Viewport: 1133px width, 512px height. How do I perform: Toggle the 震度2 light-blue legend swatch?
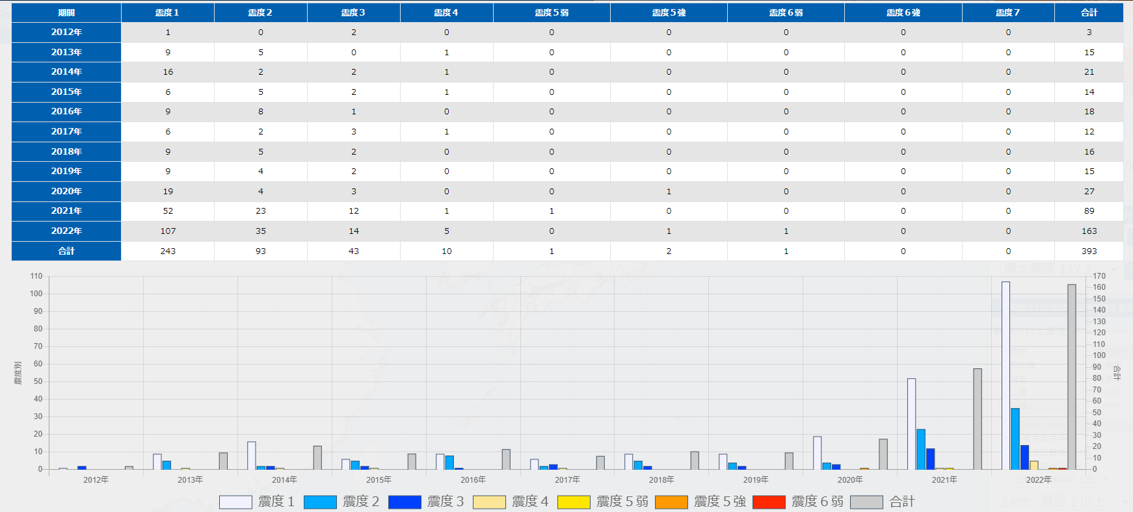(x=320, y=502)
